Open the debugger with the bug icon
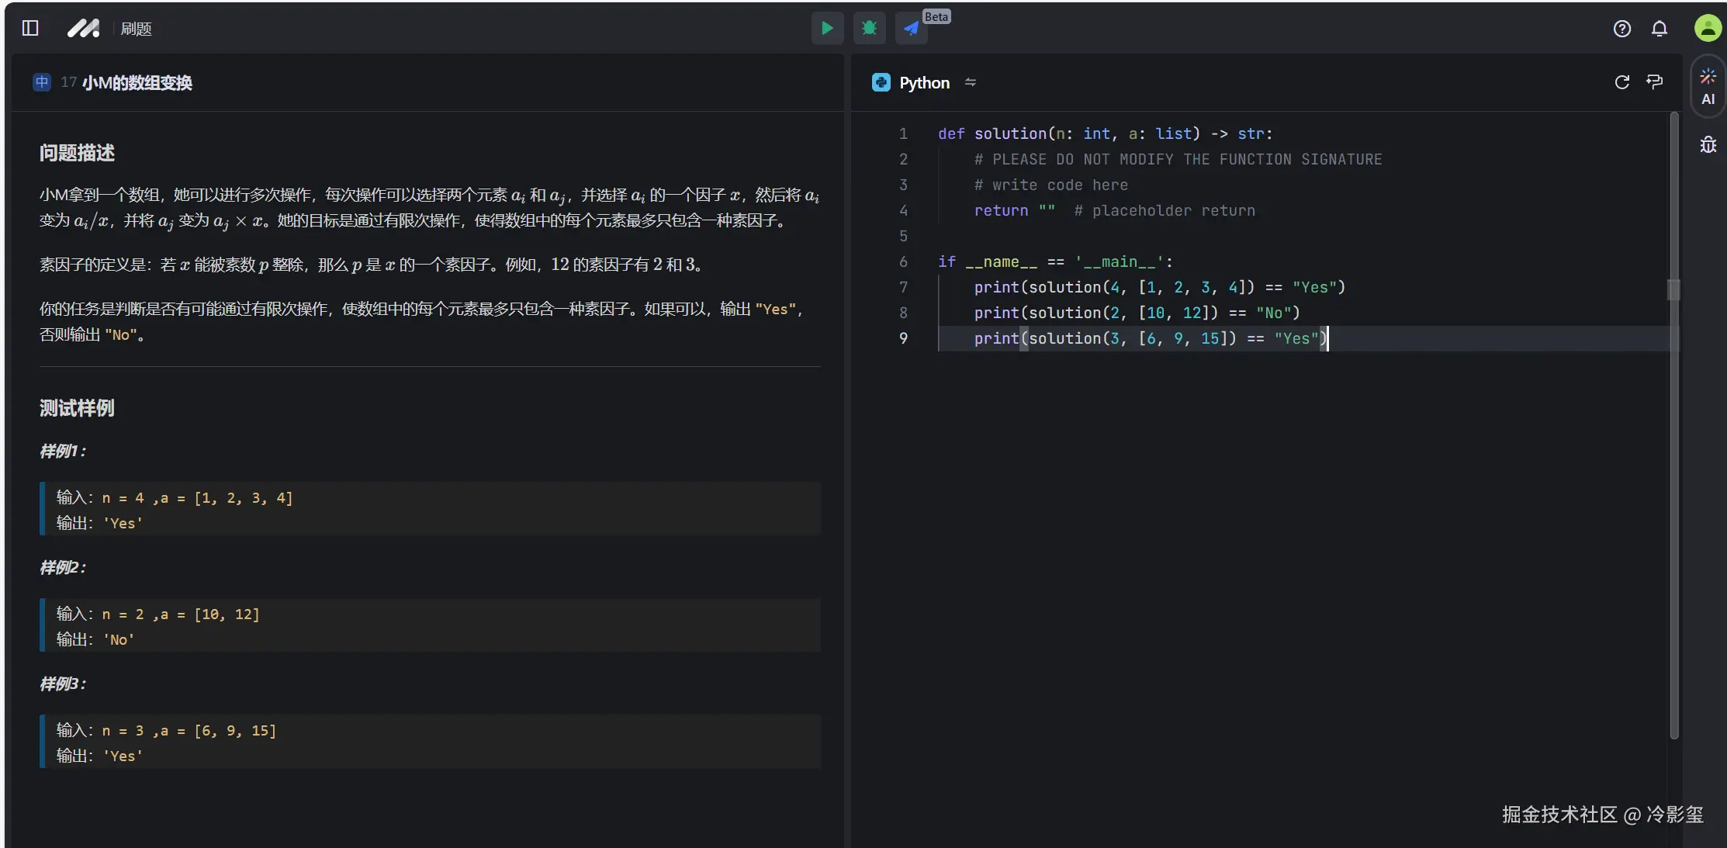Viewport: 1727px width, 848px height. (869, 28)
